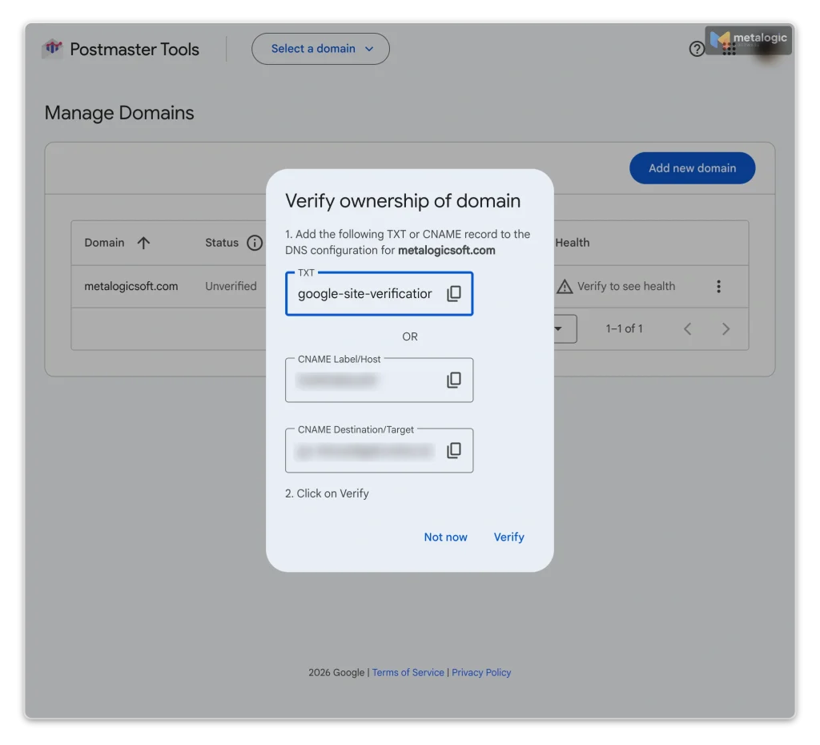Click the bold metalogicsoft.com in dialog
Image resolution: width=820 pixels, height=745 pixels.
click(x=447, y=250)
